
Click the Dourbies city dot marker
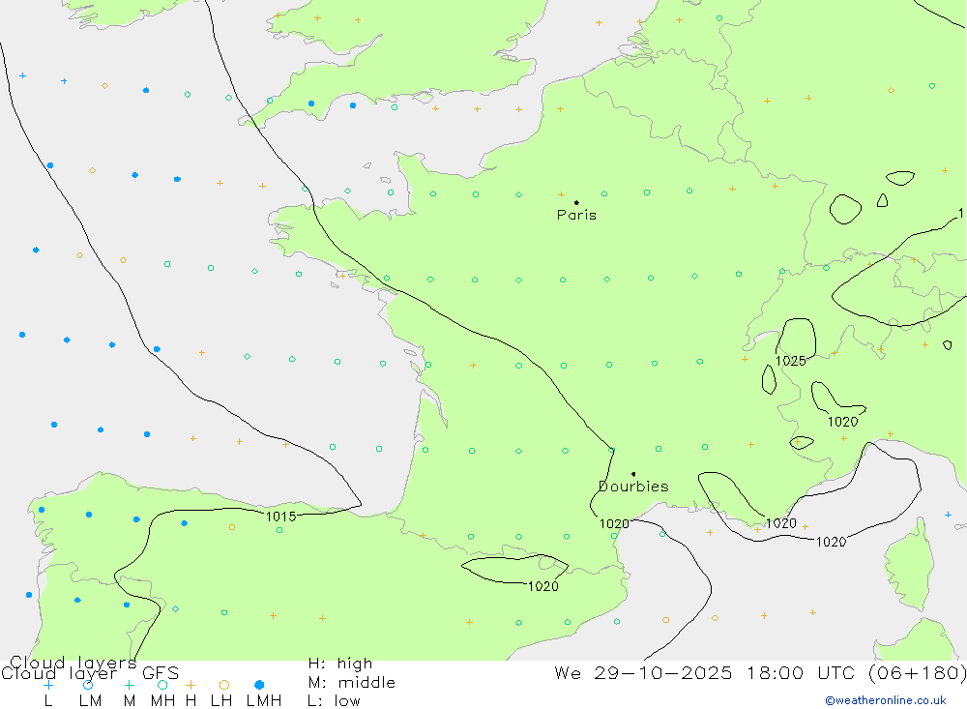click(x=633, y=474)
